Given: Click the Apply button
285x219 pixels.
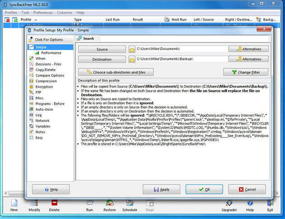Looking at the screenshot, I should (161, 189).
